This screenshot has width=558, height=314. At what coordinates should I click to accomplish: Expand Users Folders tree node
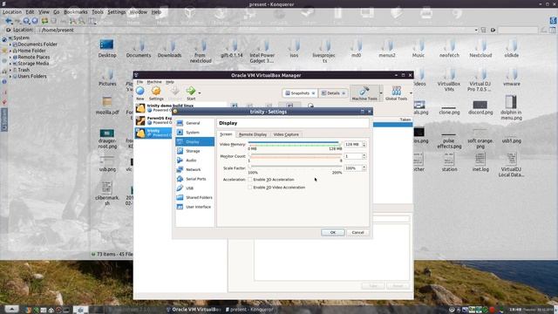tap(10, 77)
